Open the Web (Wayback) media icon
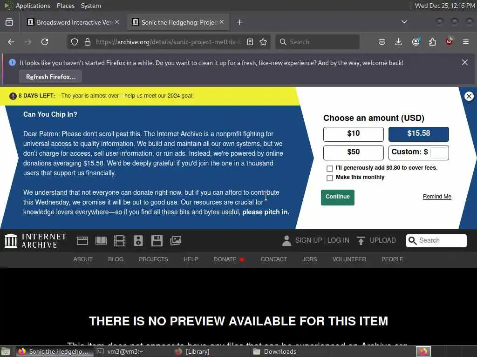This screenshot has width=477, height=357. tap(82, 241)
